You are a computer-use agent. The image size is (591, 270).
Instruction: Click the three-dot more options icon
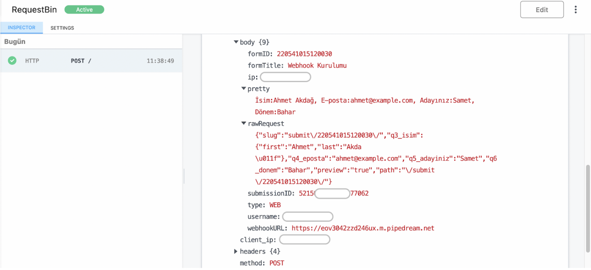pyautogui.click(x=576, y=10)
